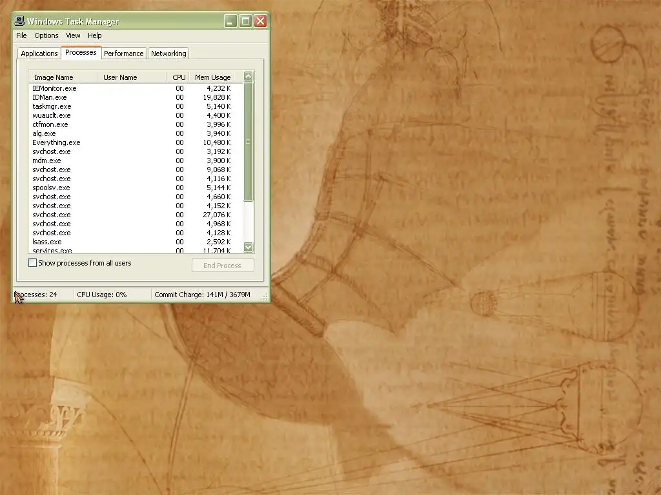Click the process list scrollbar thumb
This screenshot has height=495, width=661.
[249, 142]
